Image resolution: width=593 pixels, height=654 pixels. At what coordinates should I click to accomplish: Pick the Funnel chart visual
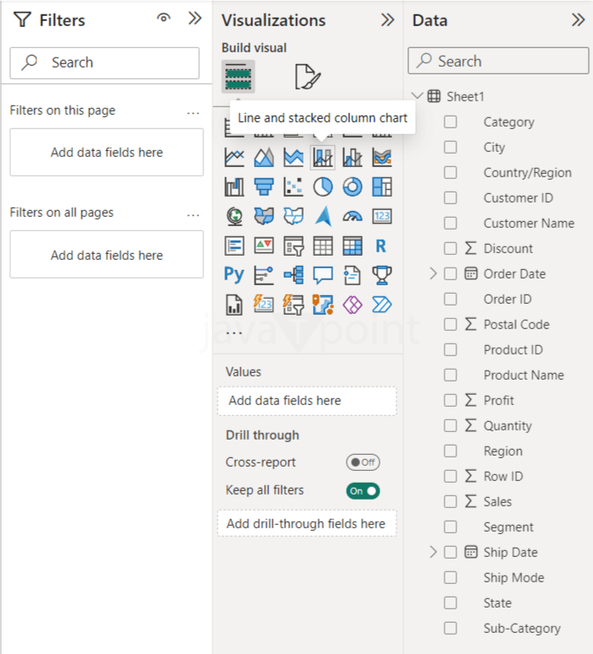(264, 186)
